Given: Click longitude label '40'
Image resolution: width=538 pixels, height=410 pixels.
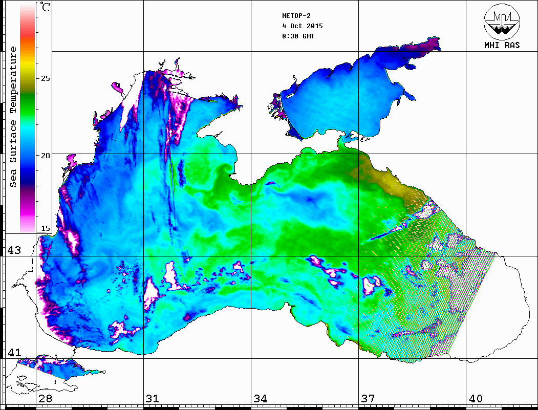Looking at the screenshot, I should tap(476, 398).
